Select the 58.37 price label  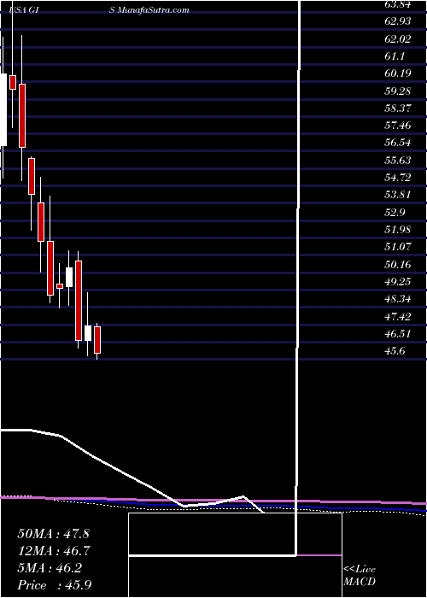398,108
